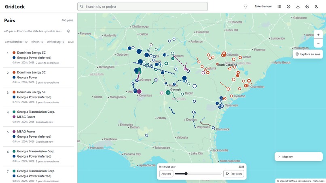Click the large purple marker near Columbus

[x=139, y=91]
